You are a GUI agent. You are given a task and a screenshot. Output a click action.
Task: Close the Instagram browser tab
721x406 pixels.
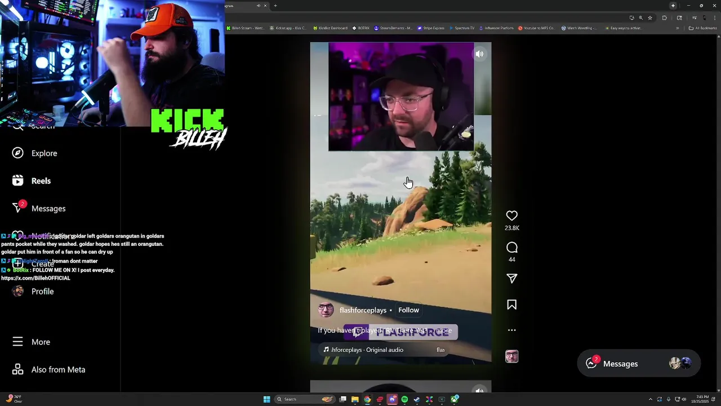265,6
